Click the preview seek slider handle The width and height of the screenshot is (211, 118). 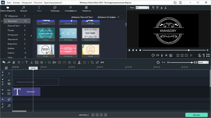[x=189, y=50]
